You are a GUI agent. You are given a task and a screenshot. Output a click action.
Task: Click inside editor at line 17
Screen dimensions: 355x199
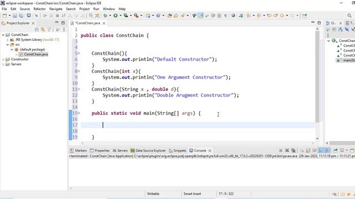[197, 125]
